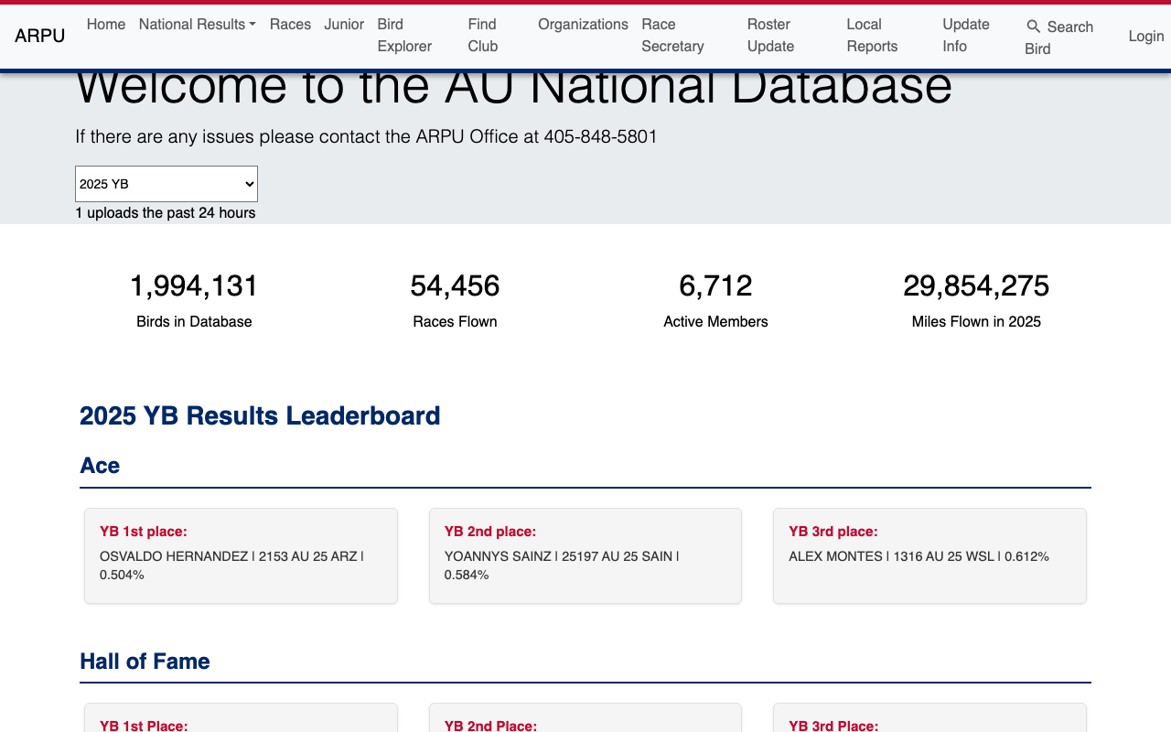Image resolution: width=1171 pixels, height=732 pixels.
Task: View Local Reports
Action: (x=872, y=36)
